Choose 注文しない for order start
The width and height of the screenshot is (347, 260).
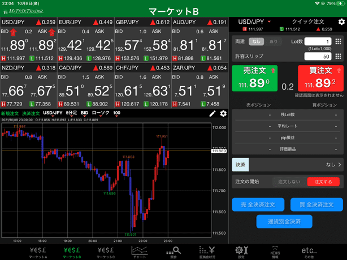289,182
